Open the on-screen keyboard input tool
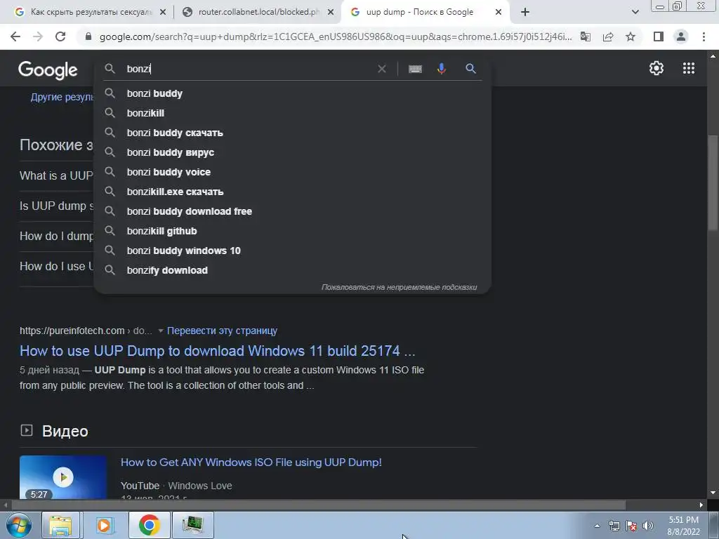719x539 pixels. 415,69
